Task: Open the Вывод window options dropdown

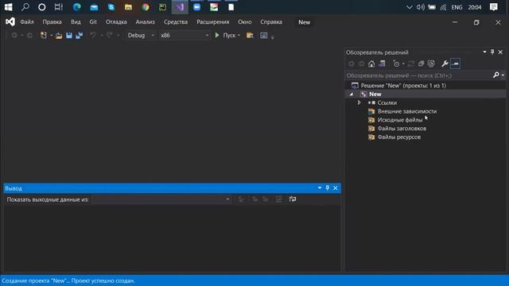Action: (320, 187)
